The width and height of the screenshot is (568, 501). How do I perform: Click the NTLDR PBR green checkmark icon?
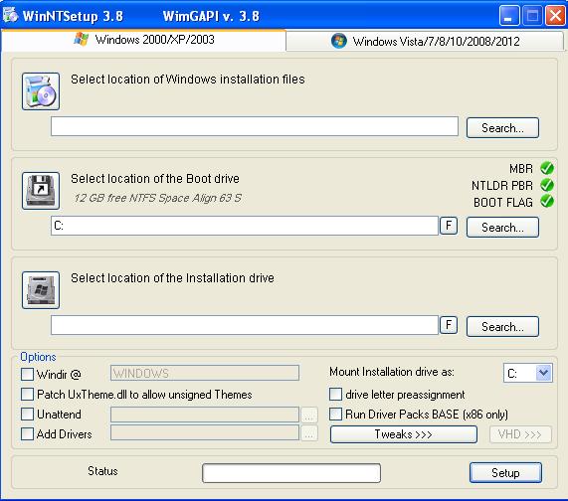click(547, 185)
